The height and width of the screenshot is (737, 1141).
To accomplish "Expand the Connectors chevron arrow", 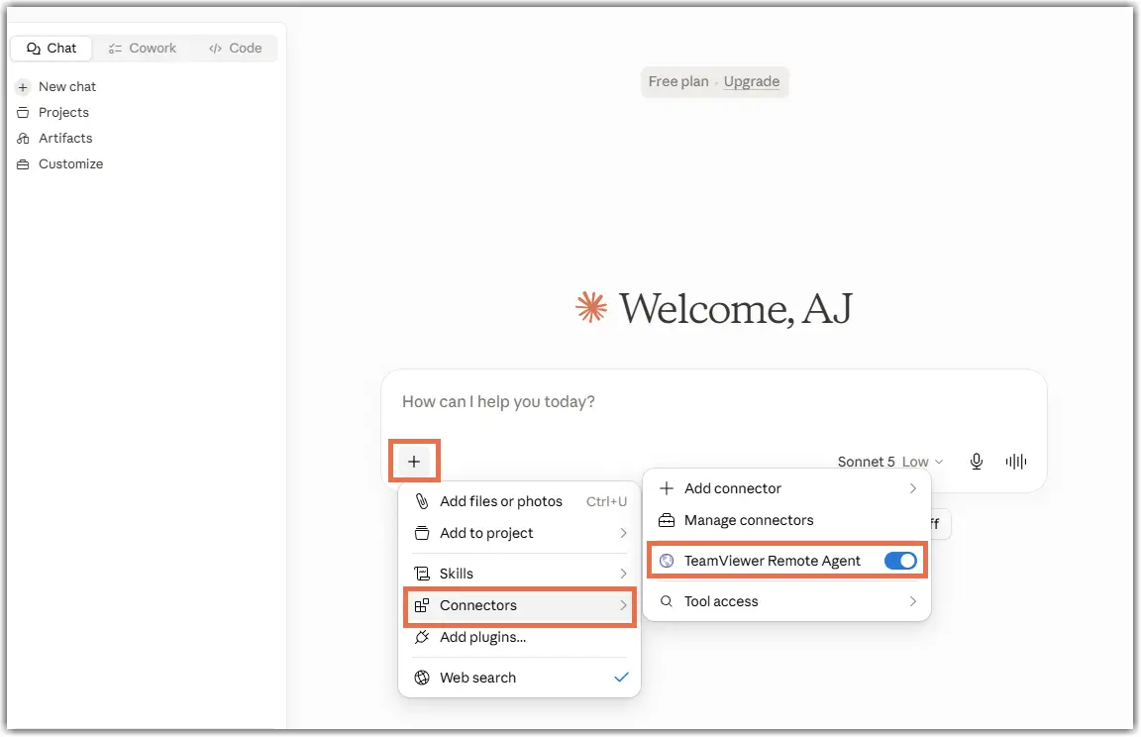I will click(x=624, y=605).
